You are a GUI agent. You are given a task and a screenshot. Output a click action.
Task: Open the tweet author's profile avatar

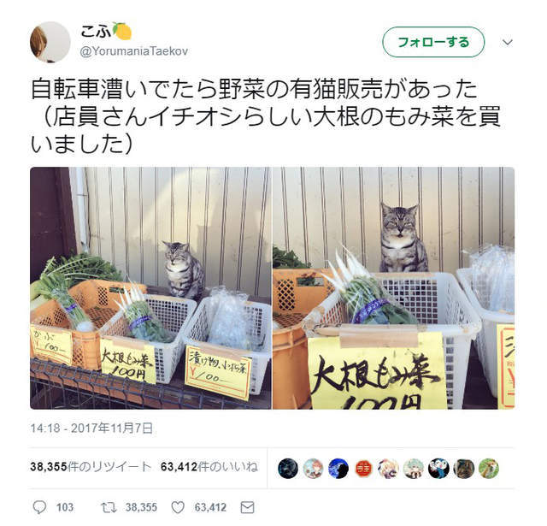coord(50,42)
